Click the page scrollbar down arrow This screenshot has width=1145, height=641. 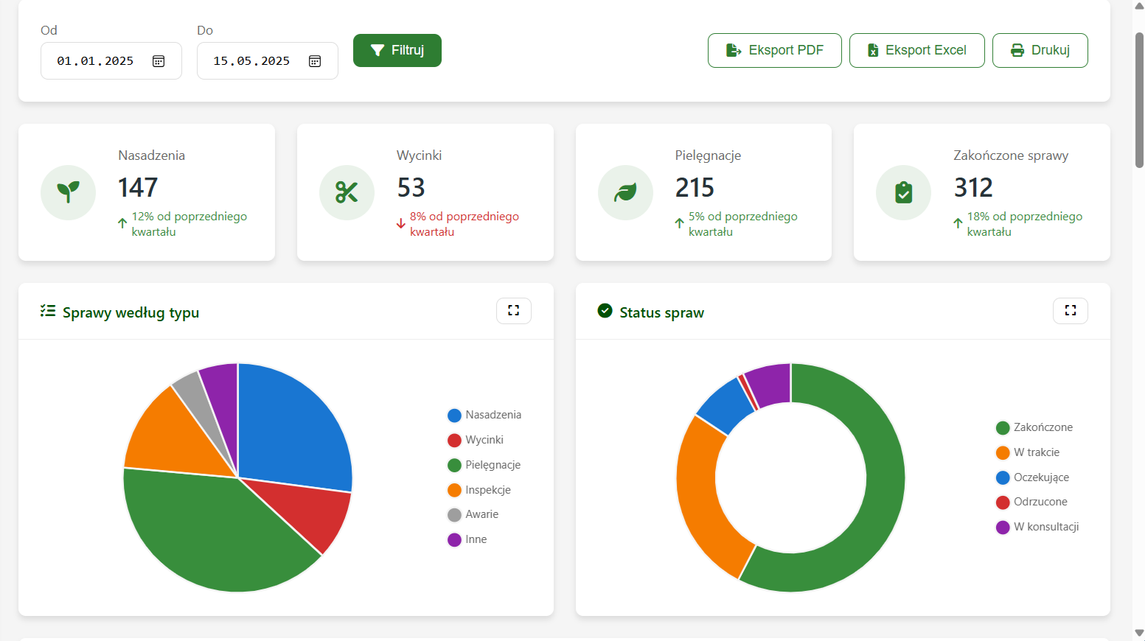[1139, 633]
